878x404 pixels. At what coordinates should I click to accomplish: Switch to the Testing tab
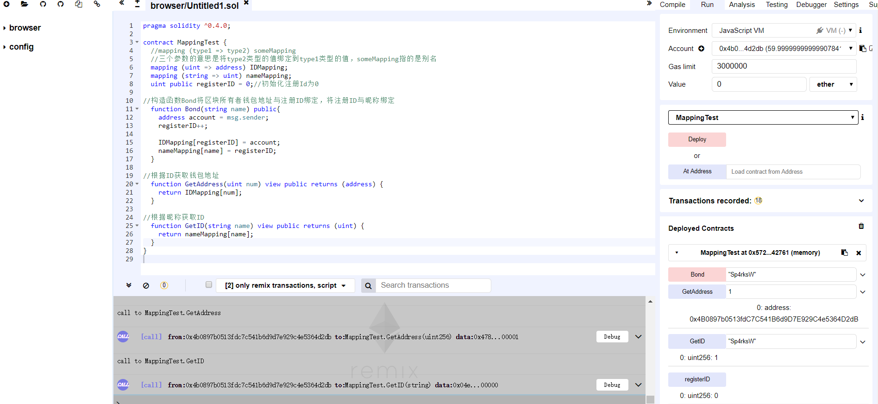click(x=777, y=5)
